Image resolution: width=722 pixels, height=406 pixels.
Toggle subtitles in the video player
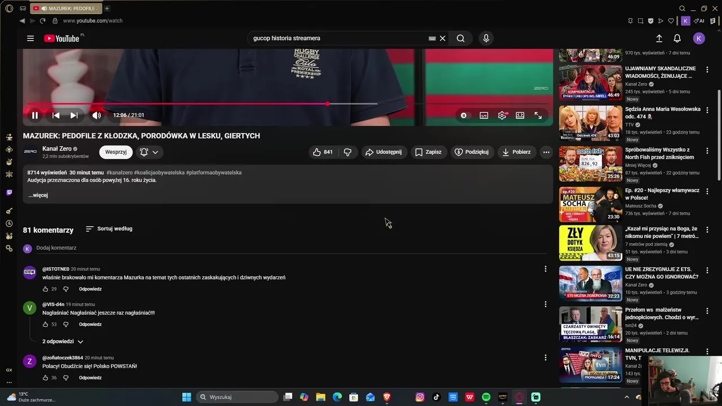484,115
